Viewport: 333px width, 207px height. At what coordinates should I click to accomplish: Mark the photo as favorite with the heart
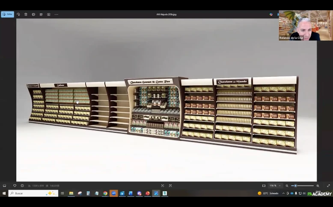(x=15, y=186)
